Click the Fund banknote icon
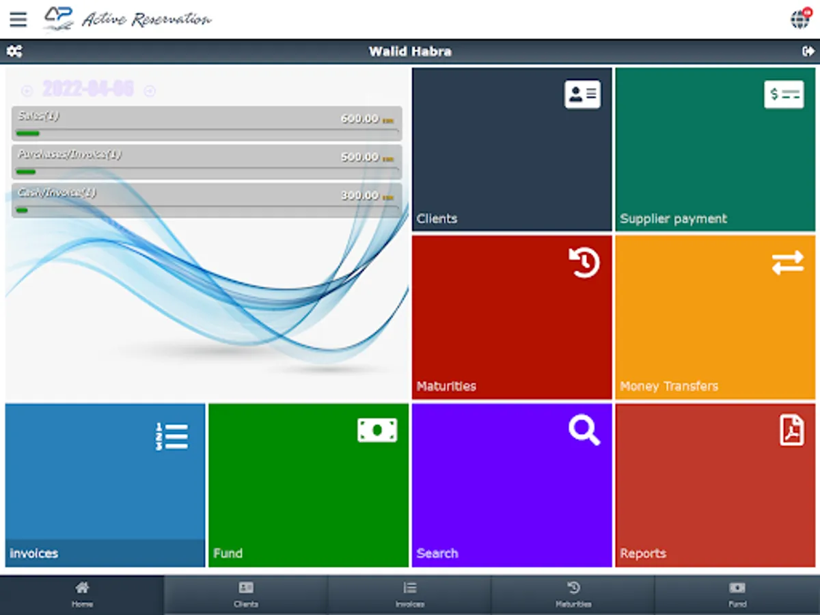Screen dimensions: 820x615 tap(378, 429)
